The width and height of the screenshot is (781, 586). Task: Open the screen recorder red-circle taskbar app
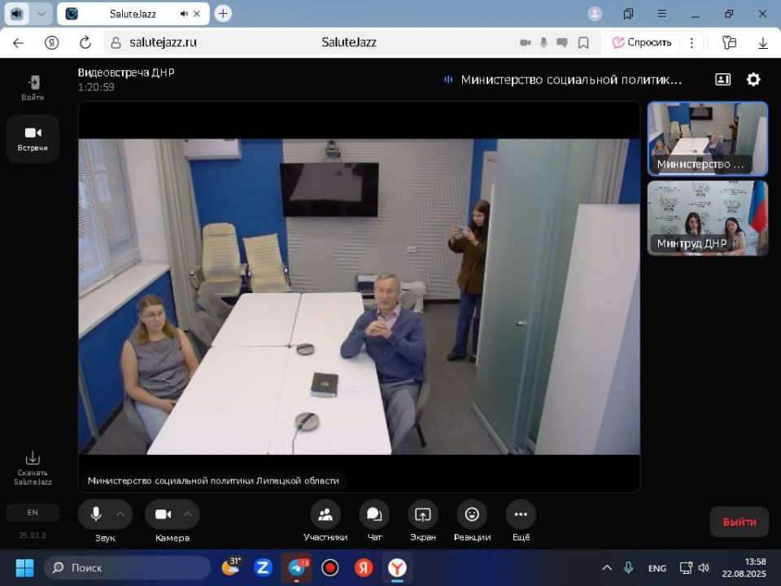329,567
